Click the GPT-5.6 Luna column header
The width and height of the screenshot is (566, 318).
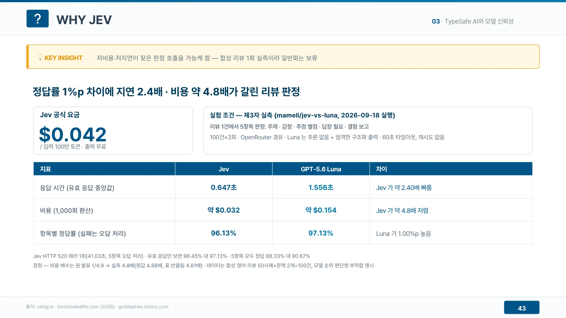321,169
